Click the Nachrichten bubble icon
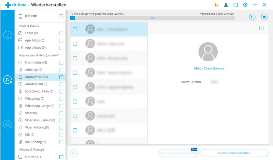Screen dimensions: 273x160 [20, 62]
